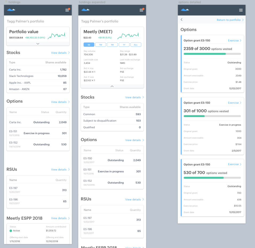Open Stocks View details in holdings expanded
The width and height of the screenshot is (255, 248).
click(x=134, y=97)
